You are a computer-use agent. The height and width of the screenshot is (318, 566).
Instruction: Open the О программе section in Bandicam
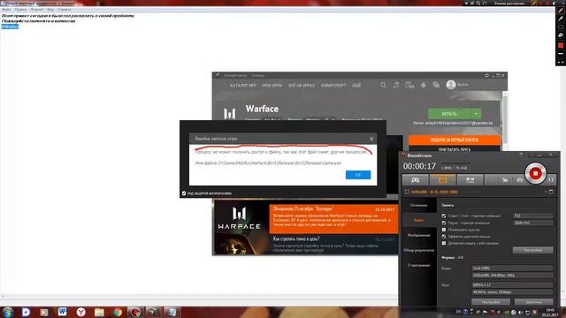418,265
